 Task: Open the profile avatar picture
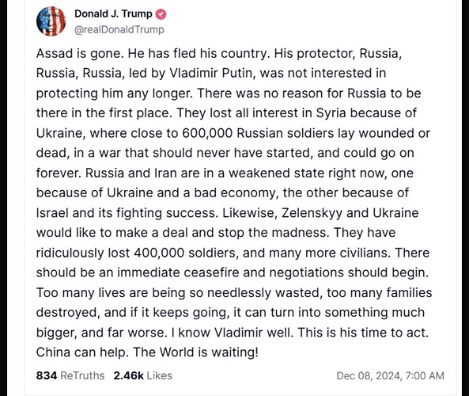click(51, 21)
